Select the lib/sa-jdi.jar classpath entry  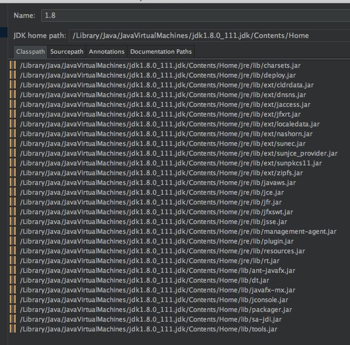[x=151, y=320]
